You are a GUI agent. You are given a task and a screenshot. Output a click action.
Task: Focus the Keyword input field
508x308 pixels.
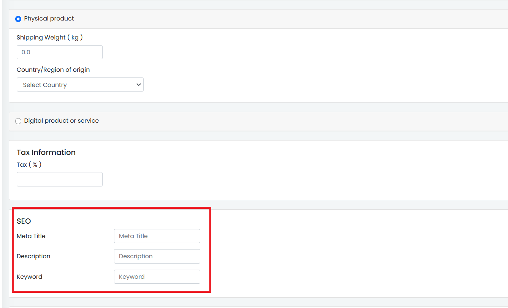[x=157, y=276]
